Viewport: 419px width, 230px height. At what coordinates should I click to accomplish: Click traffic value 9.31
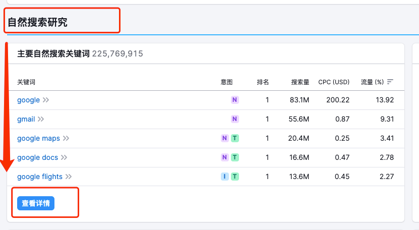pos(387,119)
